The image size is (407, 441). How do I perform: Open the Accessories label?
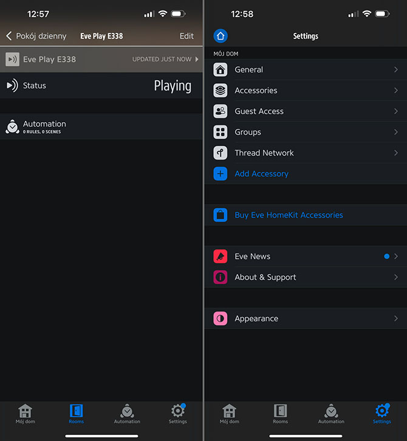[x=256, y=91]
